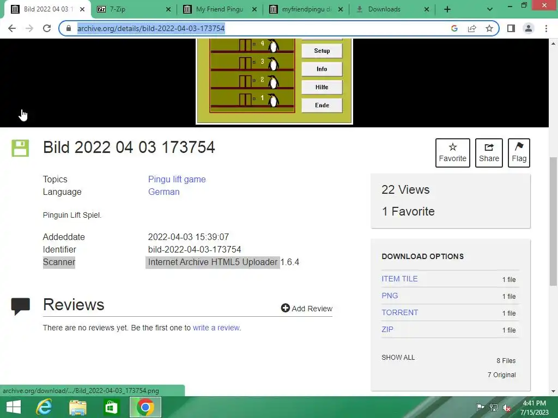This screenshot has width=558, height=418.
Task: Click the Scanner label
Action: click(59, 262)
